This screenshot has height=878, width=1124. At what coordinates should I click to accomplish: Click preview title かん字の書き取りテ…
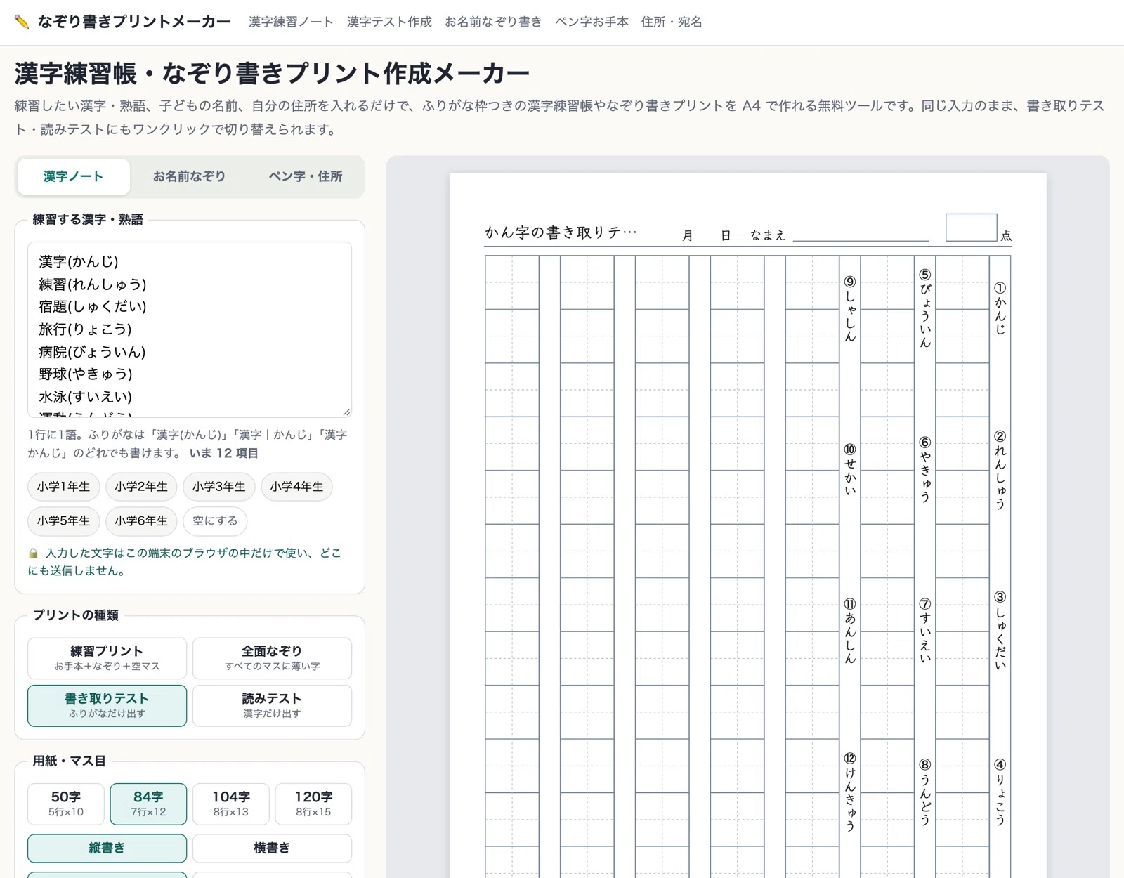point(561,232)
